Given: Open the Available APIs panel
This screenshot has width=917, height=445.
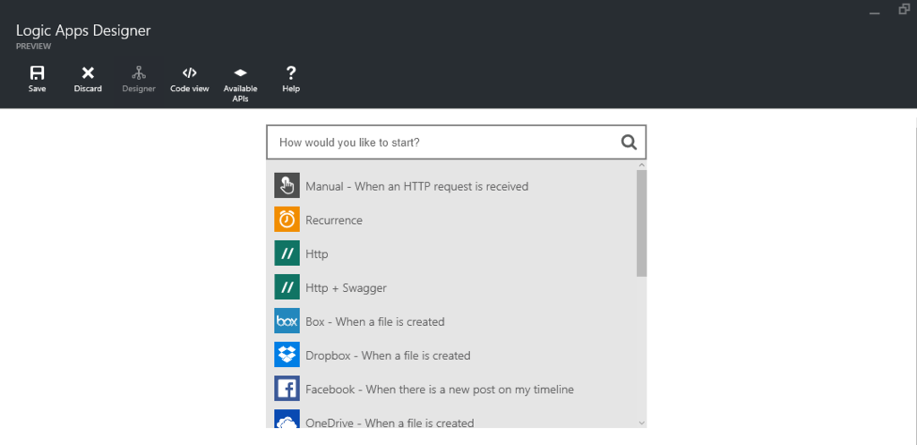Looking at the screenshot, I should click(240, 73).
